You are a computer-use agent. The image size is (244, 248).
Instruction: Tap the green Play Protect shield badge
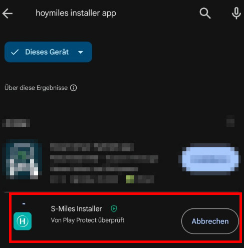tap(114, 209)
